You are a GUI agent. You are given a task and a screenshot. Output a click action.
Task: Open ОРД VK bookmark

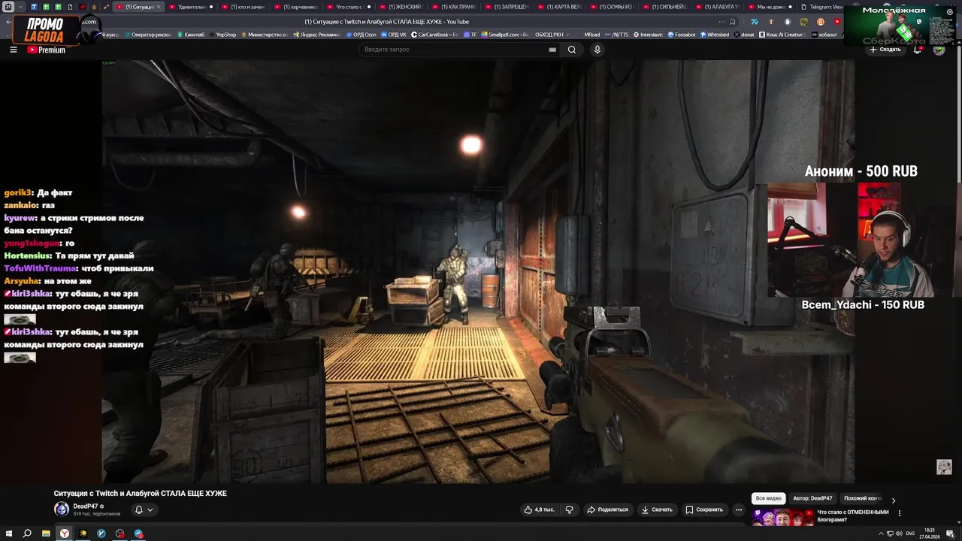click(394, 35)
